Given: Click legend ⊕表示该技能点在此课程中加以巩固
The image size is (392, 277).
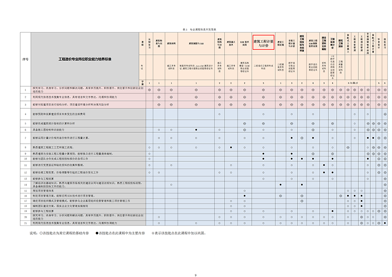Looking at the screenshot, I should 179,233.
